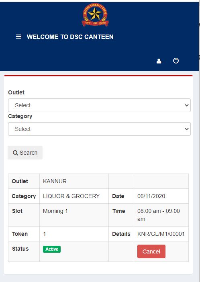200x282 pixels.
Task: Click the power logout icon
Action: point(176,61)
